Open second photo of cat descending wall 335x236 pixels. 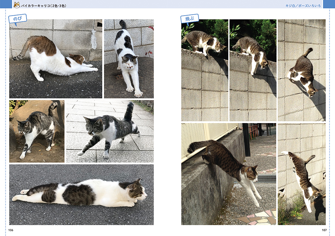tap(253, 70)
